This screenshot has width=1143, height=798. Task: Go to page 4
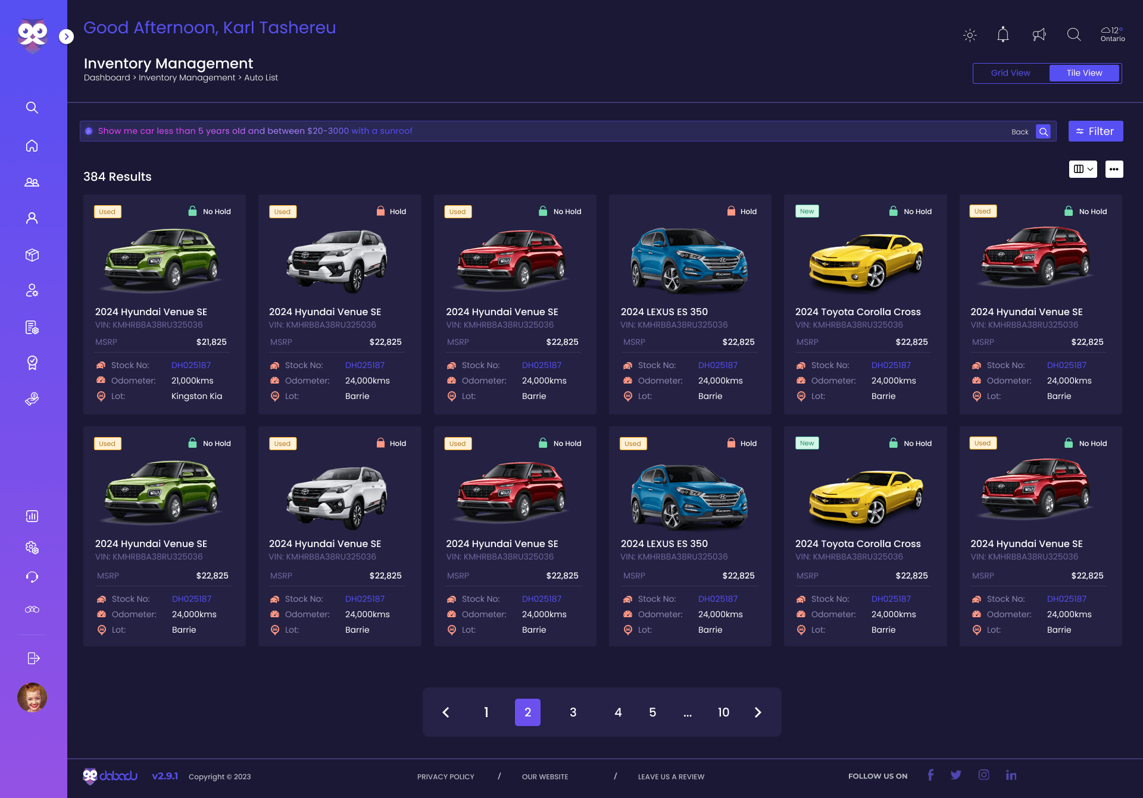(x=618, y=712)
